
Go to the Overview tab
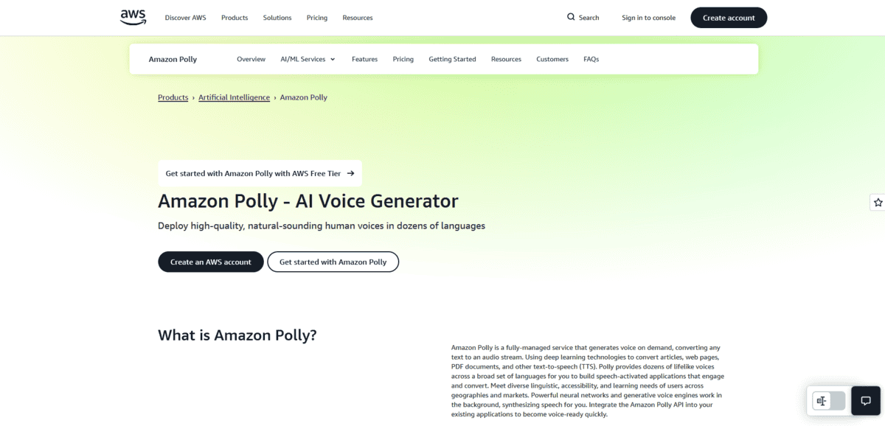[251, 59]
